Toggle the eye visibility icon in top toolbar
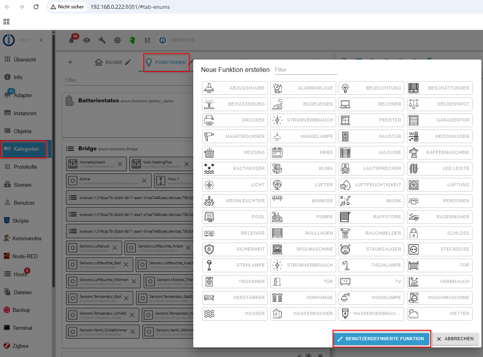Screen dimensions: 483x357 [87, 40]
